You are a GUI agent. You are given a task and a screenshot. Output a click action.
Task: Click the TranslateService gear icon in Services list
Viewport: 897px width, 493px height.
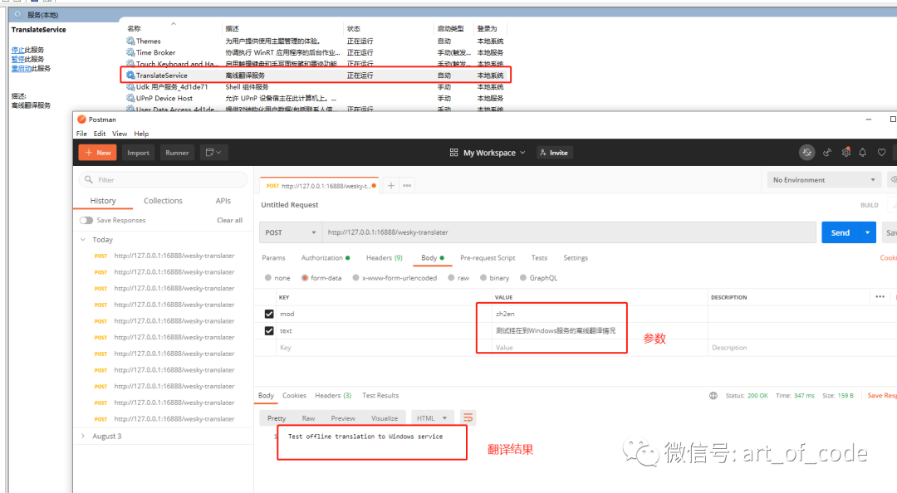130,75
